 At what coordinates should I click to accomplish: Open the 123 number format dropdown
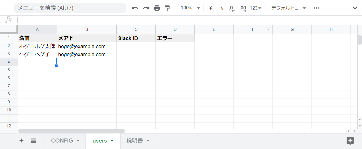tap(255, 8)
